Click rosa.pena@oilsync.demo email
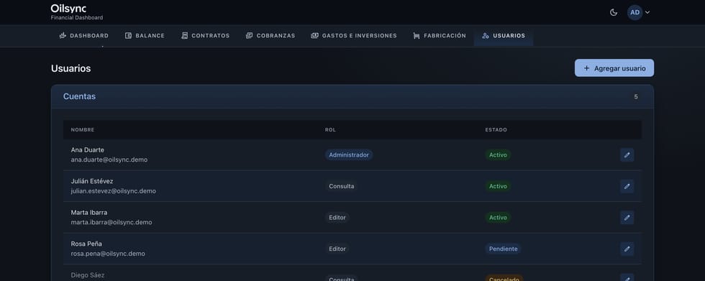 [x=108, y=254]
